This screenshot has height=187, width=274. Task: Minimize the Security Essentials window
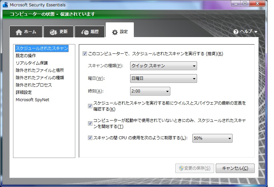(236, 3)
